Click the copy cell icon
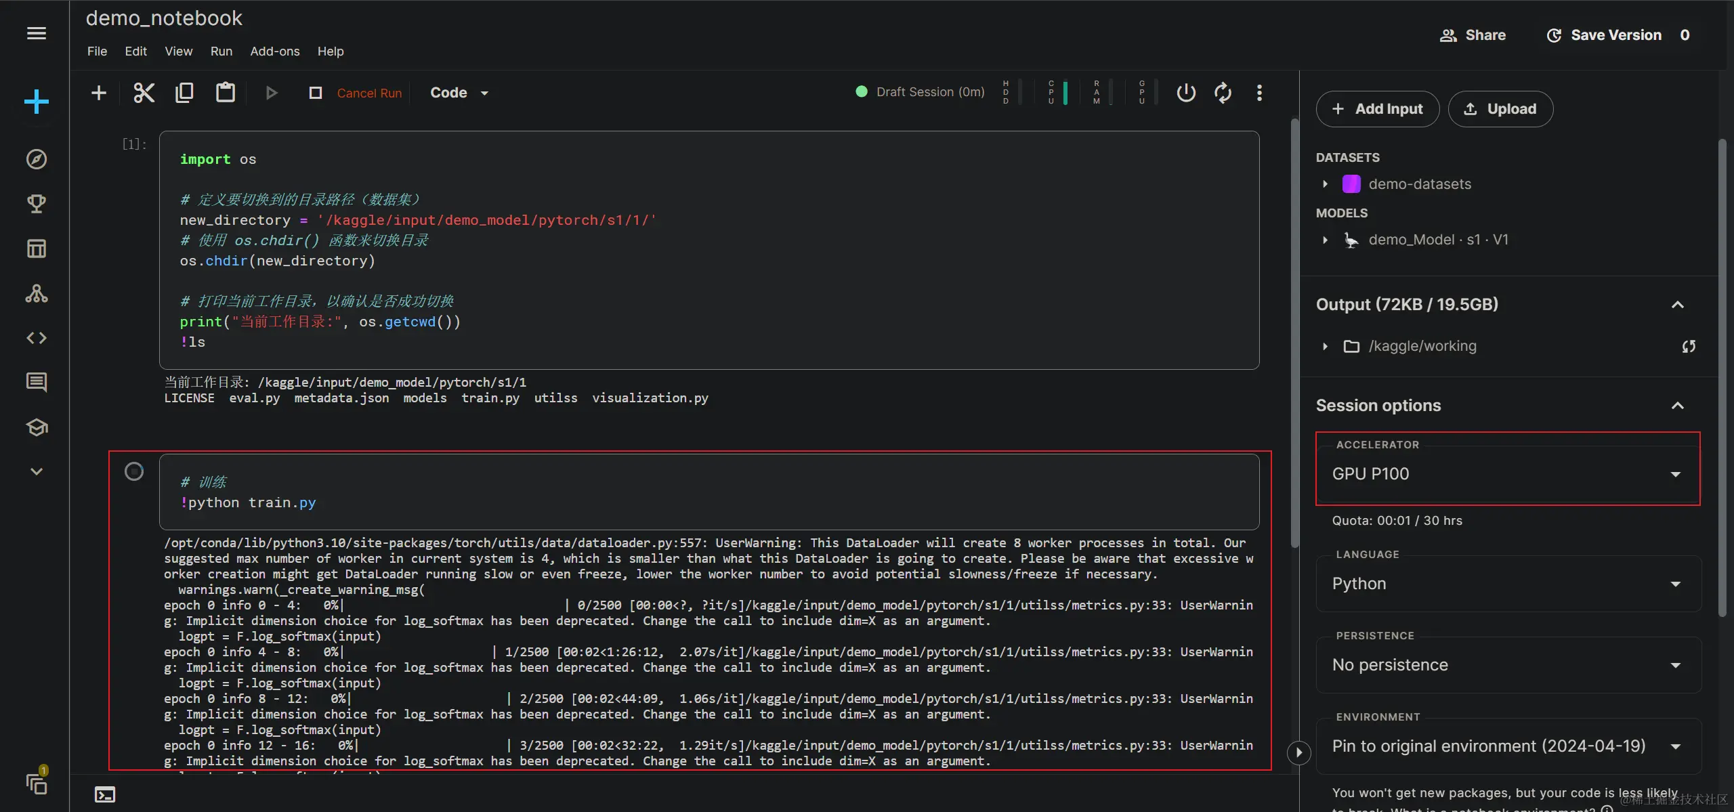This screenshot has height=812, width=1734. pyautogui.click(x=184, y=93)
